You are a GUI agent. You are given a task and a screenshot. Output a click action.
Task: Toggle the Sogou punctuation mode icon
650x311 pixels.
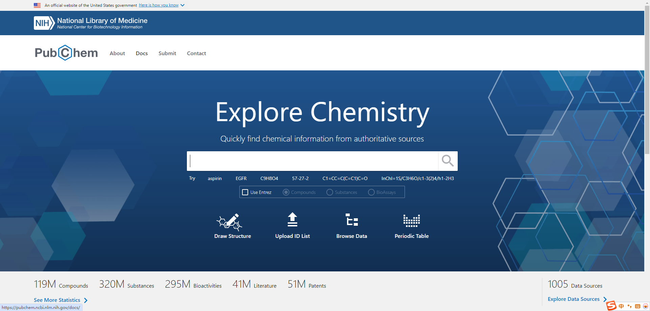[629, 306]
